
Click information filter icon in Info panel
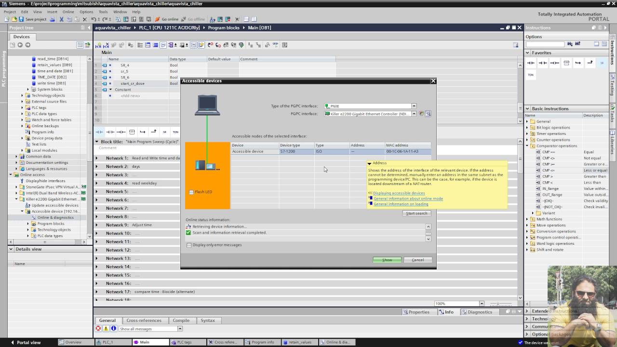pos(114,329)
